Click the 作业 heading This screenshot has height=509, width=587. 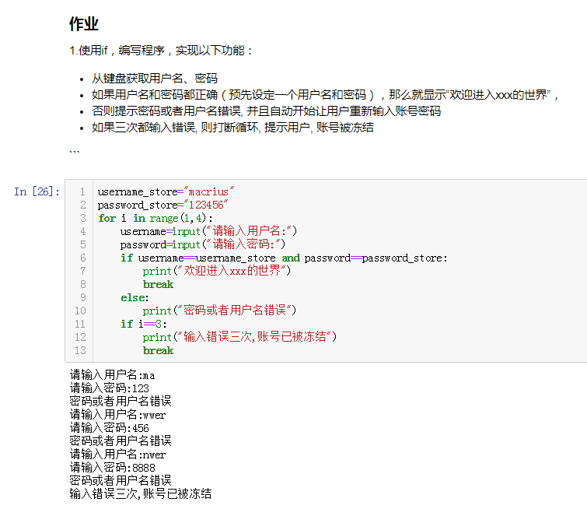coord(83,24)
